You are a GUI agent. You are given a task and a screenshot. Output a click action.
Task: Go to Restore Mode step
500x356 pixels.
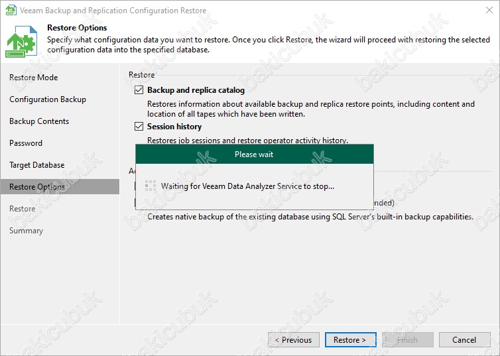pyautogui.click(x=33, y=78)
